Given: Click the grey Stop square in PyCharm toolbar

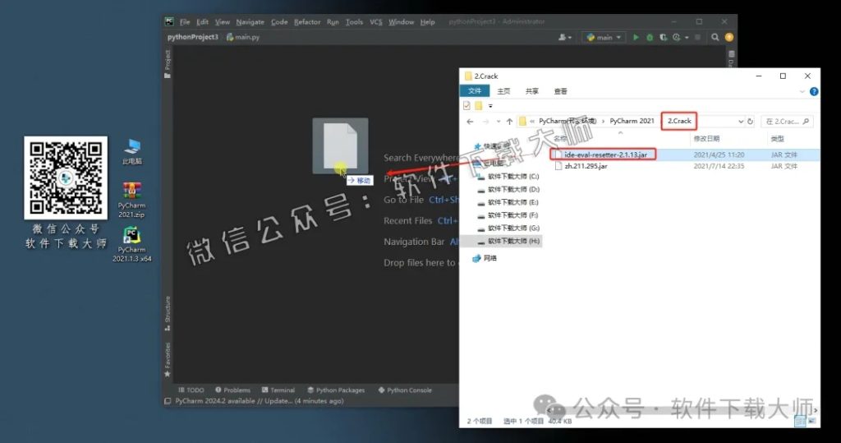Looking at the screenshot, I should [697, 37].
